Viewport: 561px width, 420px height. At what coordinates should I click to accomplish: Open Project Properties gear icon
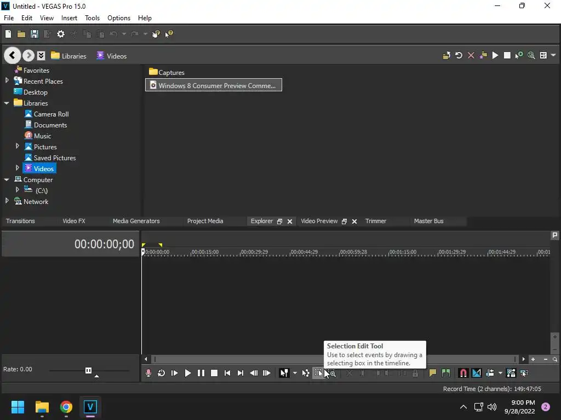[x=61, y=34]
